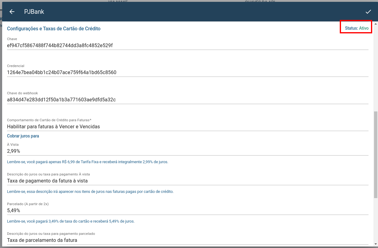Open Comportamento de Cartão de Crédito dropdown

click(x=187, y=126)
